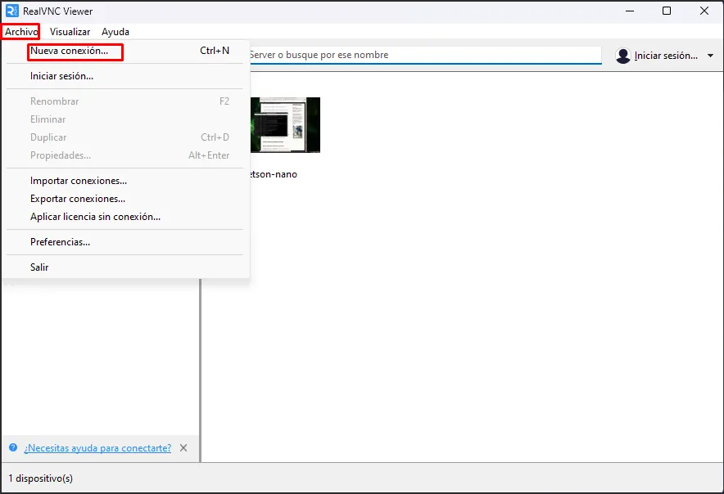Click Aplicar licencia sin conexión...

point(95,217)
